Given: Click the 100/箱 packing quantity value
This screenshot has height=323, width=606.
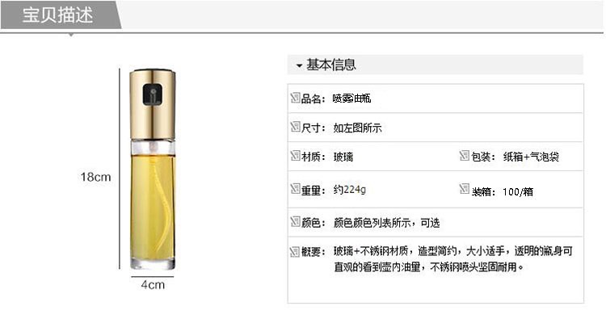Looking at the screenshot, I should pos(518,191).
